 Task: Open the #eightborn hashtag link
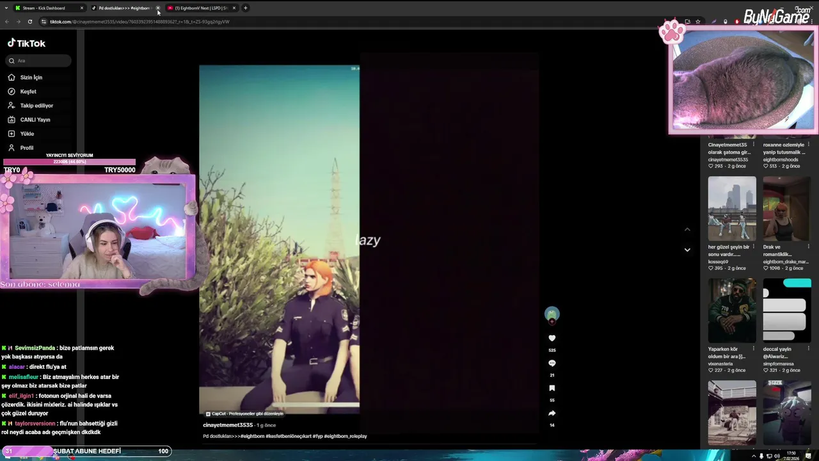[253, 436]
